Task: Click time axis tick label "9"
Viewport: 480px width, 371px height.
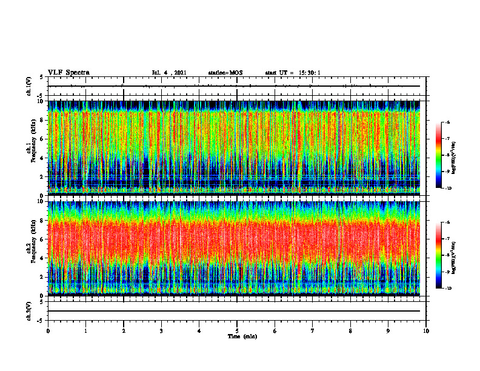Action: tap(388, 331)
